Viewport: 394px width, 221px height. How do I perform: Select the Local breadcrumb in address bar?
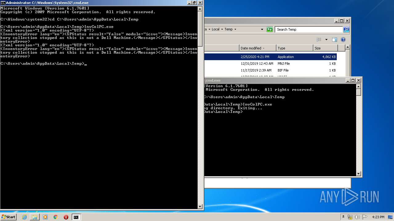tap(215, 29)
